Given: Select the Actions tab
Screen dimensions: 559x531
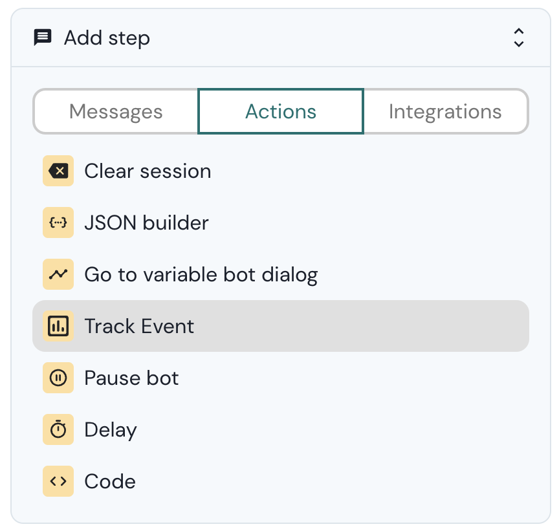Looking at the screenshot, I should tap(281, 111).
